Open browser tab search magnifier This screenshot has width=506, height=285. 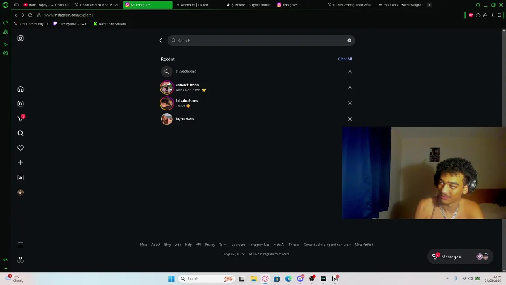point(478,5)
